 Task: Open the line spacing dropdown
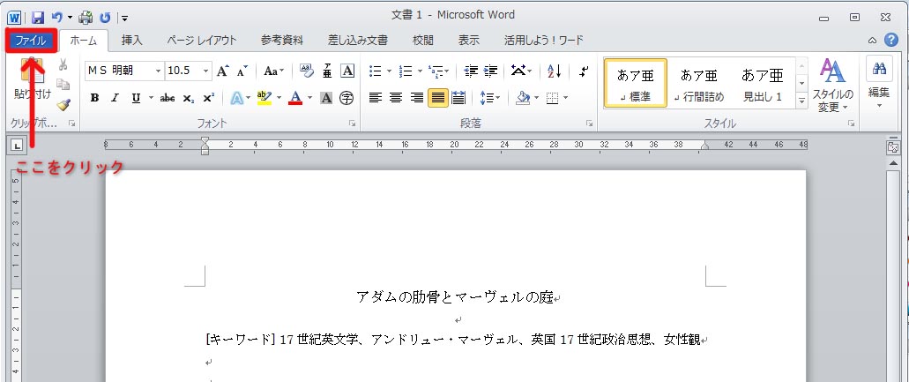pyautogui.click(x=490, y=98)
